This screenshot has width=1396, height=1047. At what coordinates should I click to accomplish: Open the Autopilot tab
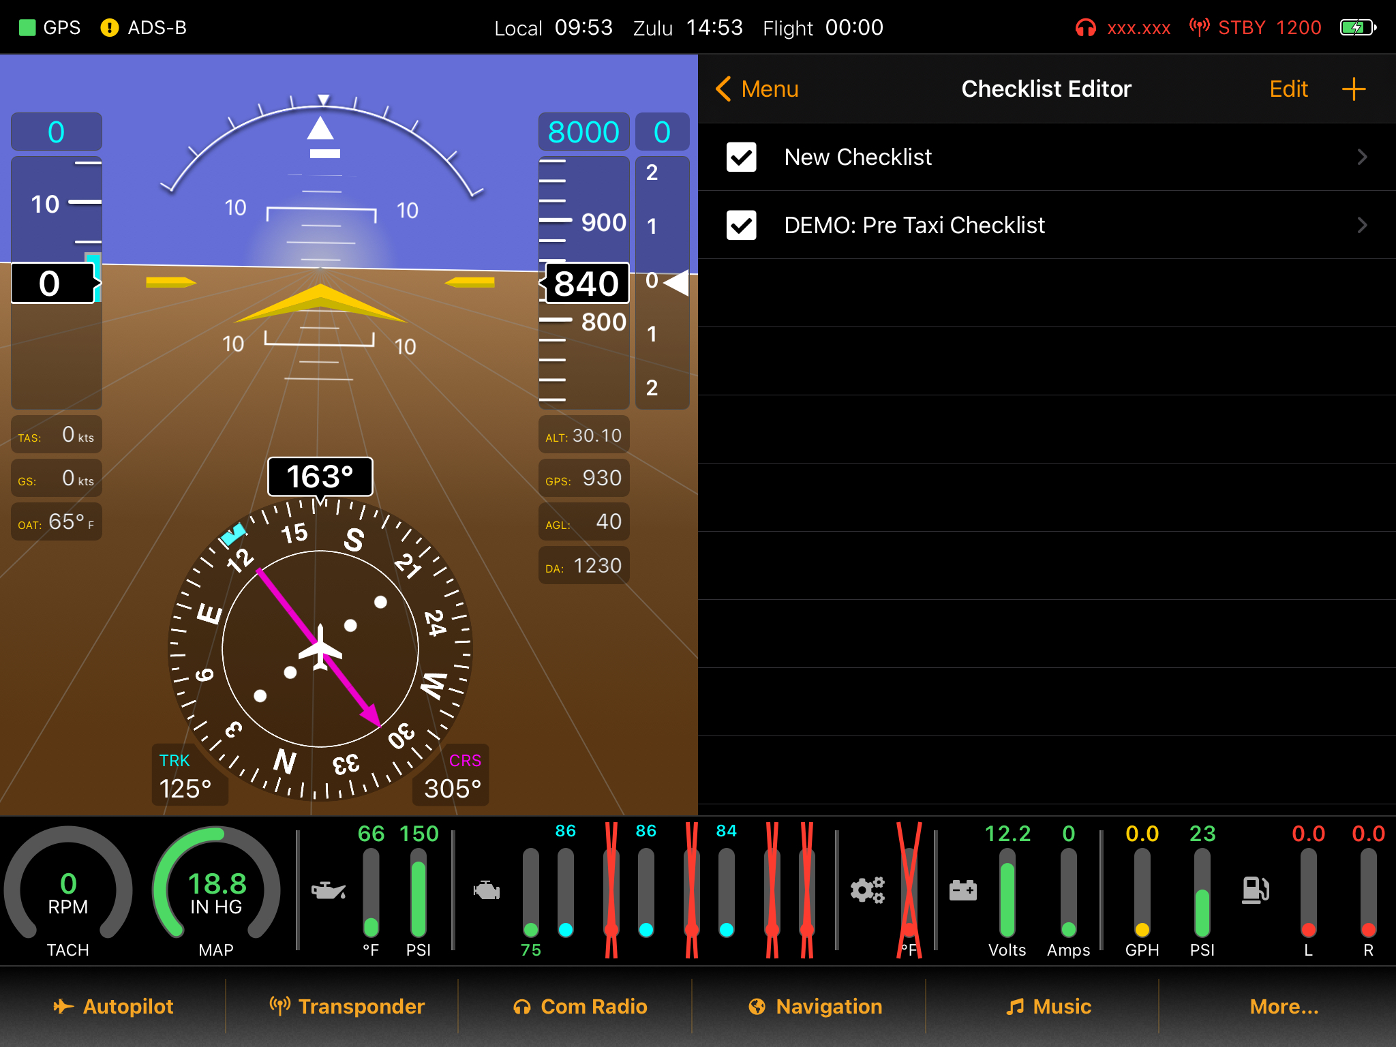(x=114, y=1006)
